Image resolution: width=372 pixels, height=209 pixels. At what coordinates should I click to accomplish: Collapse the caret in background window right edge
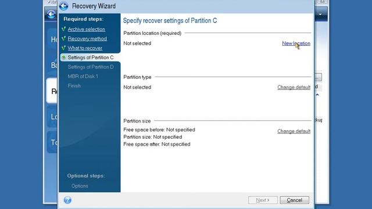click(x=317, y=95)
